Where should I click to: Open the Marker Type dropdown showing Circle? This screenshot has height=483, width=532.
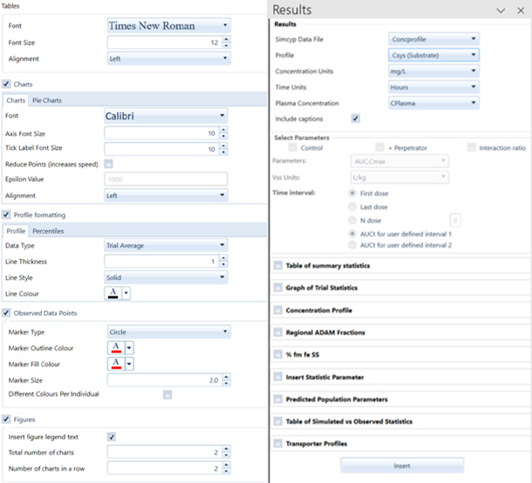pos(168,331)
